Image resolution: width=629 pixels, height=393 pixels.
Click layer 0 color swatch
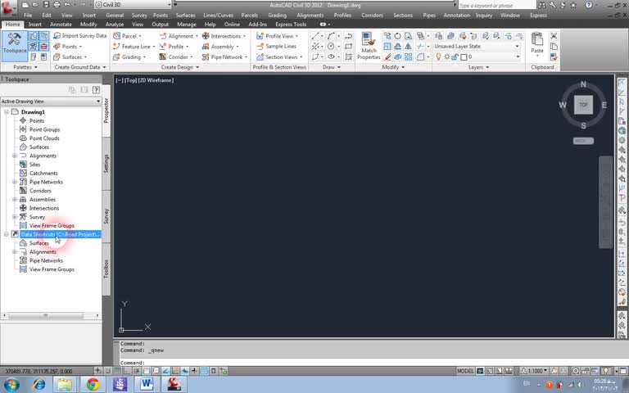(464, 57)
